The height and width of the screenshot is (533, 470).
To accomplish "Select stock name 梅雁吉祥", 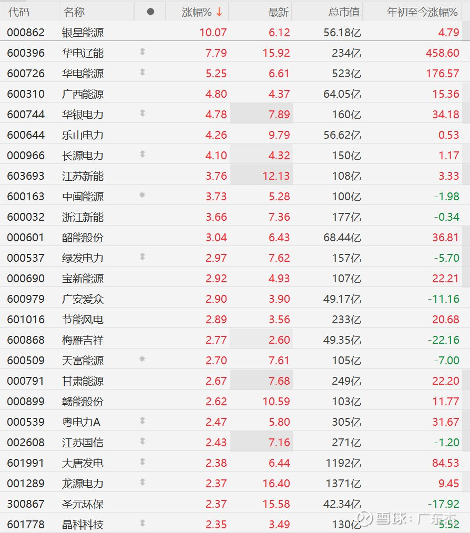I will tap(83, 340).
